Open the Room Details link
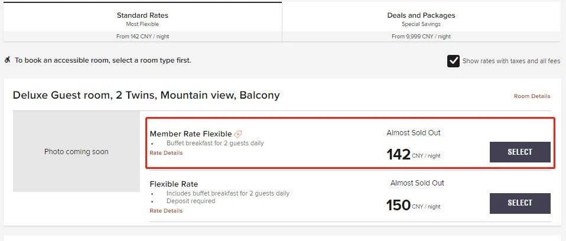The width and height of the screenshot is (566, 241). [x=532, y=96]
